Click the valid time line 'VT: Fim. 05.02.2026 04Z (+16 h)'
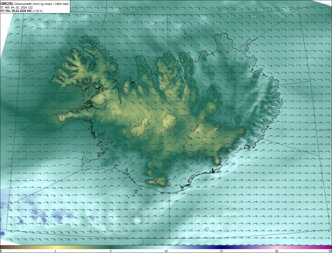 click(x=22, y=11)
